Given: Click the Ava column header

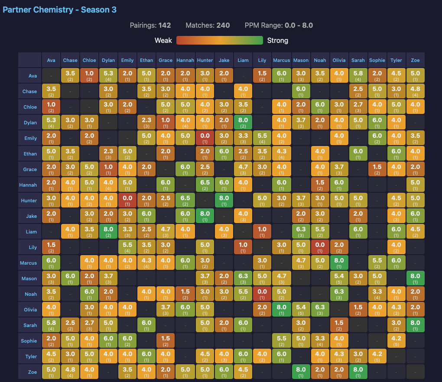Looking at the screenshot, I should 51,60.
